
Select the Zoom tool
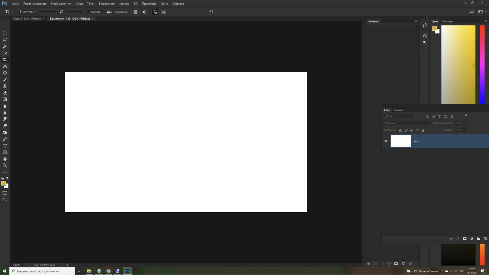(x=5, y=166)
